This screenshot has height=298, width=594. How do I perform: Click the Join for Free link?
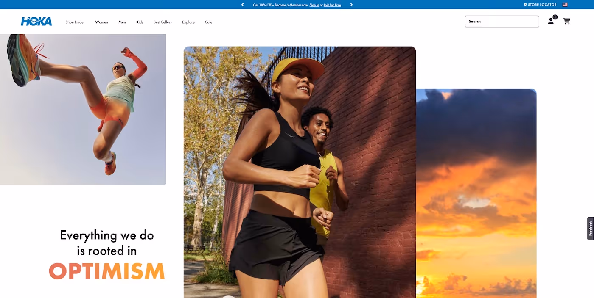pyautogui.click(x=332, y=5)
